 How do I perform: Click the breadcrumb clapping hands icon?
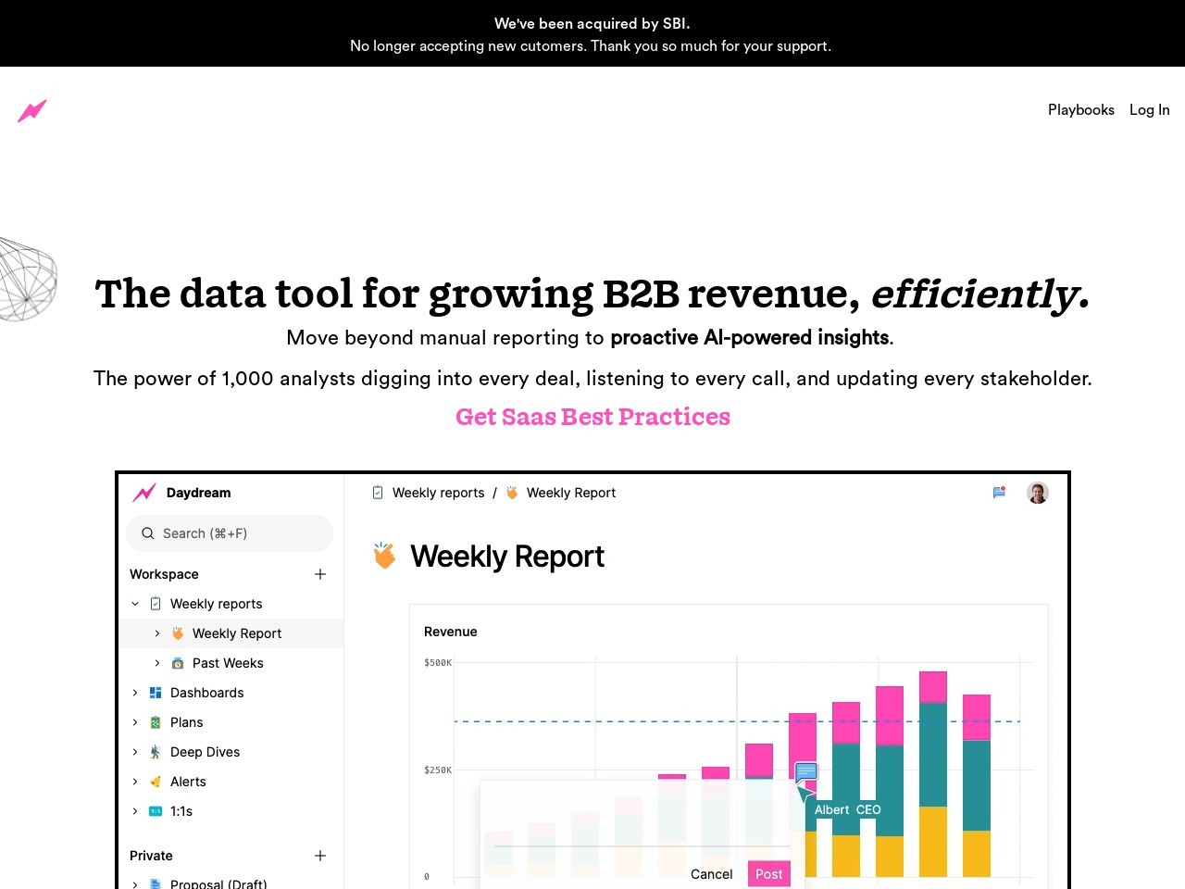coord(512,493)
